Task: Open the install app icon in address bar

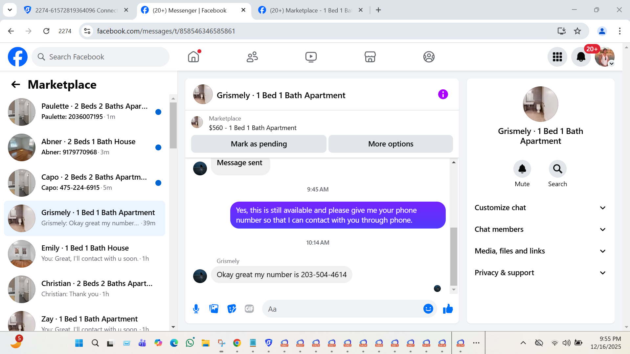Action: tap(561, 31)
